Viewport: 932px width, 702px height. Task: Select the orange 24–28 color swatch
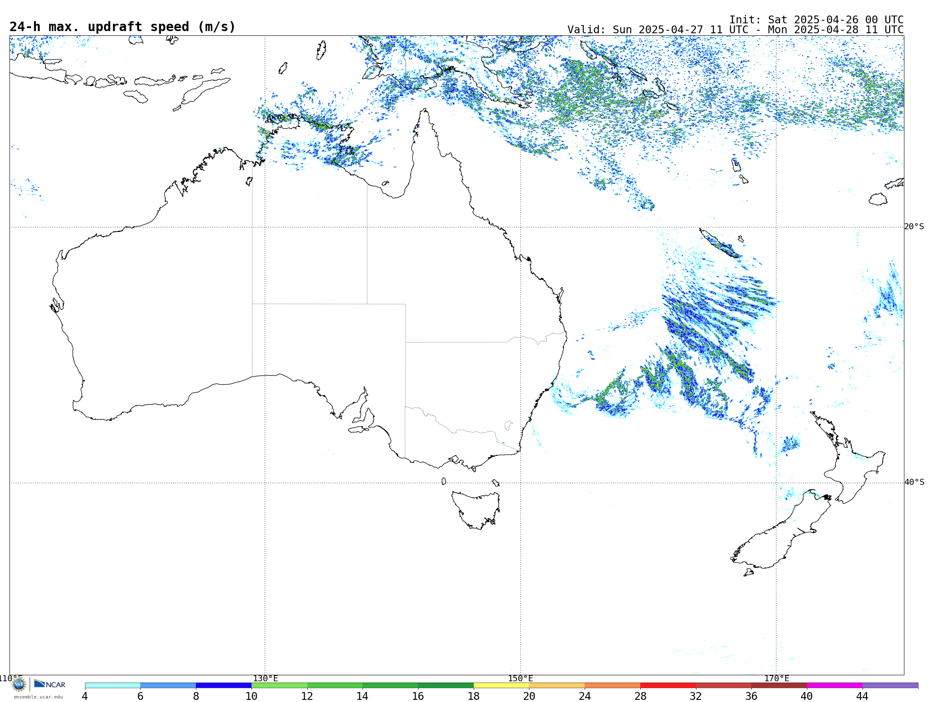tap(613, 685)
